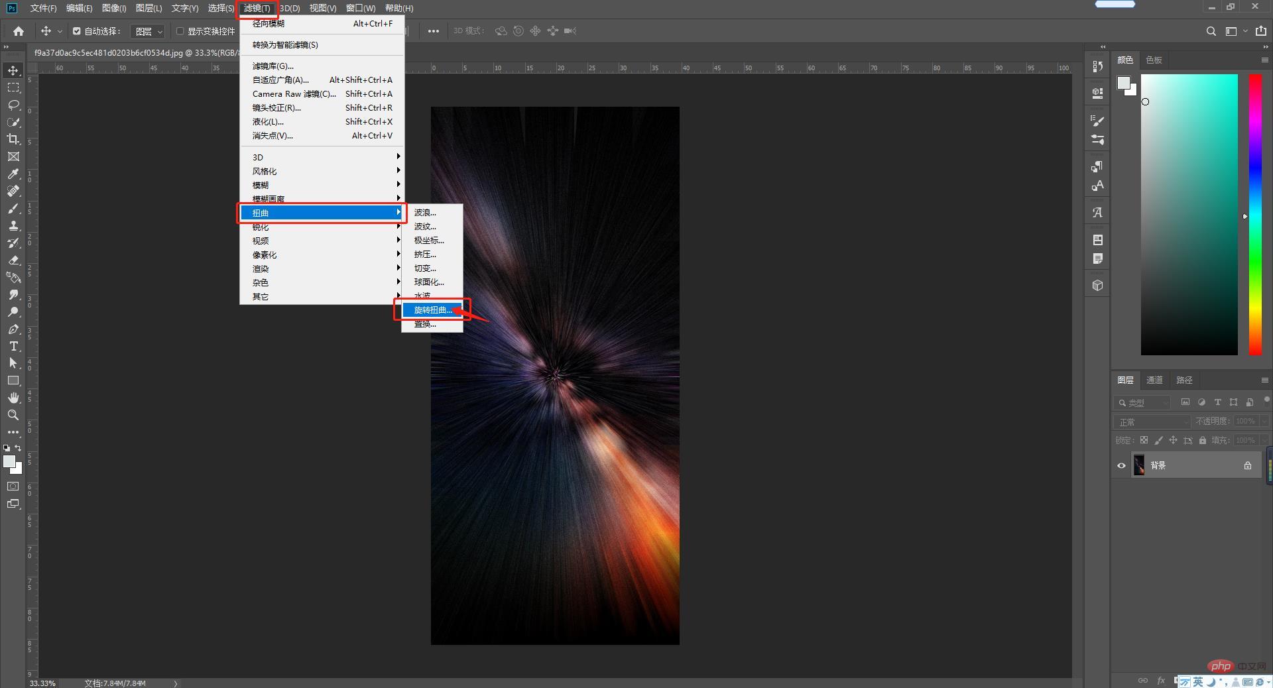Click the zoom percentage field 33.33%
The height and width of the screenshot is (688, 1273).
43,683
